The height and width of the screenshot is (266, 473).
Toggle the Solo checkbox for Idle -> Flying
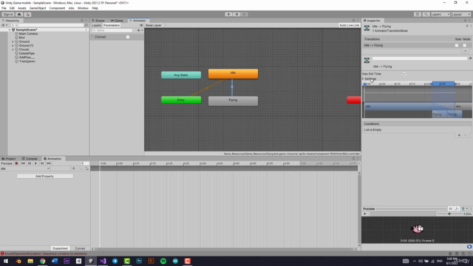click(457, 45)
